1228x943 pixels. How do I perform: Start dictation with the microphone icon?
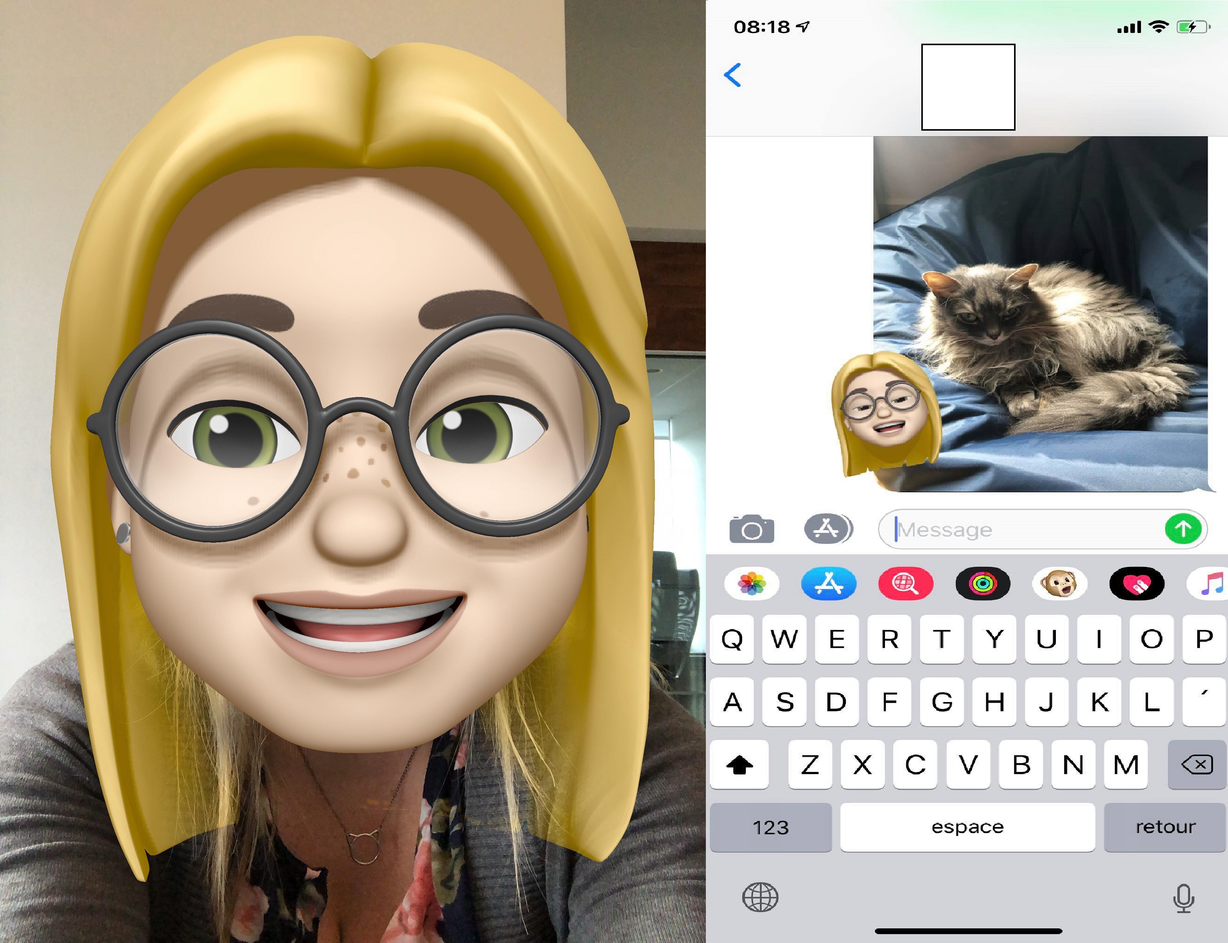[1184, 898]
